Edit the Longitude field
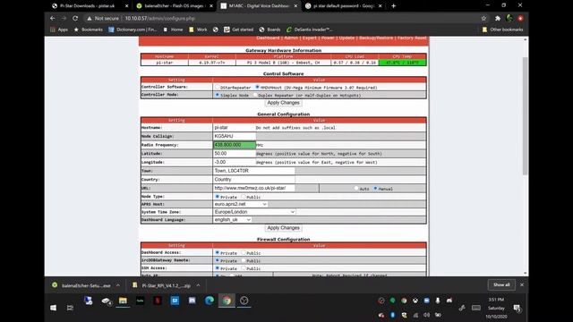Viewport: 573px width, 322px height. pyautogui.click(x=235, y=162)
